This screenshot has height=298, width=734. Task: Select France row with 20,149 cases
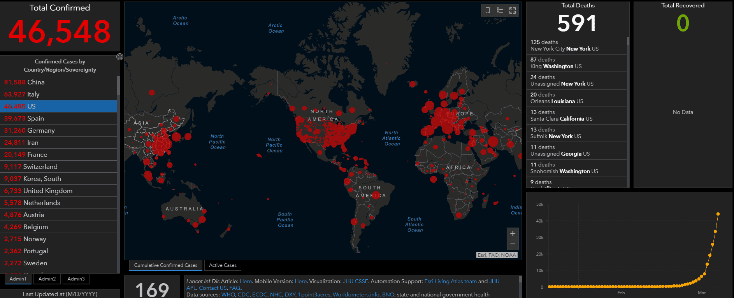tap(58, 154)
